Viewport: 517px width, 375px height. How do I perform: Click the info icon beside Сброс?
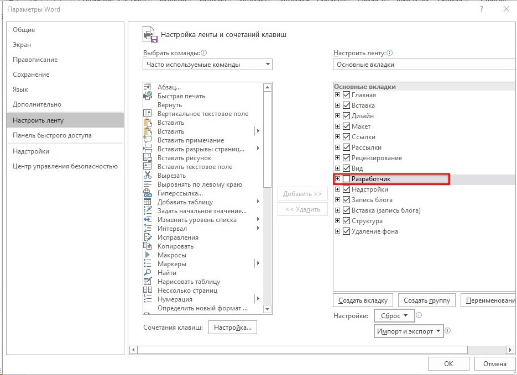click(419, 315)
